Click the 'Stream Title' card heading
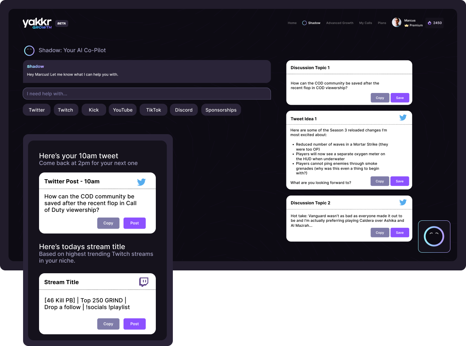Screen dimensions: 466x346 [61, 282]
